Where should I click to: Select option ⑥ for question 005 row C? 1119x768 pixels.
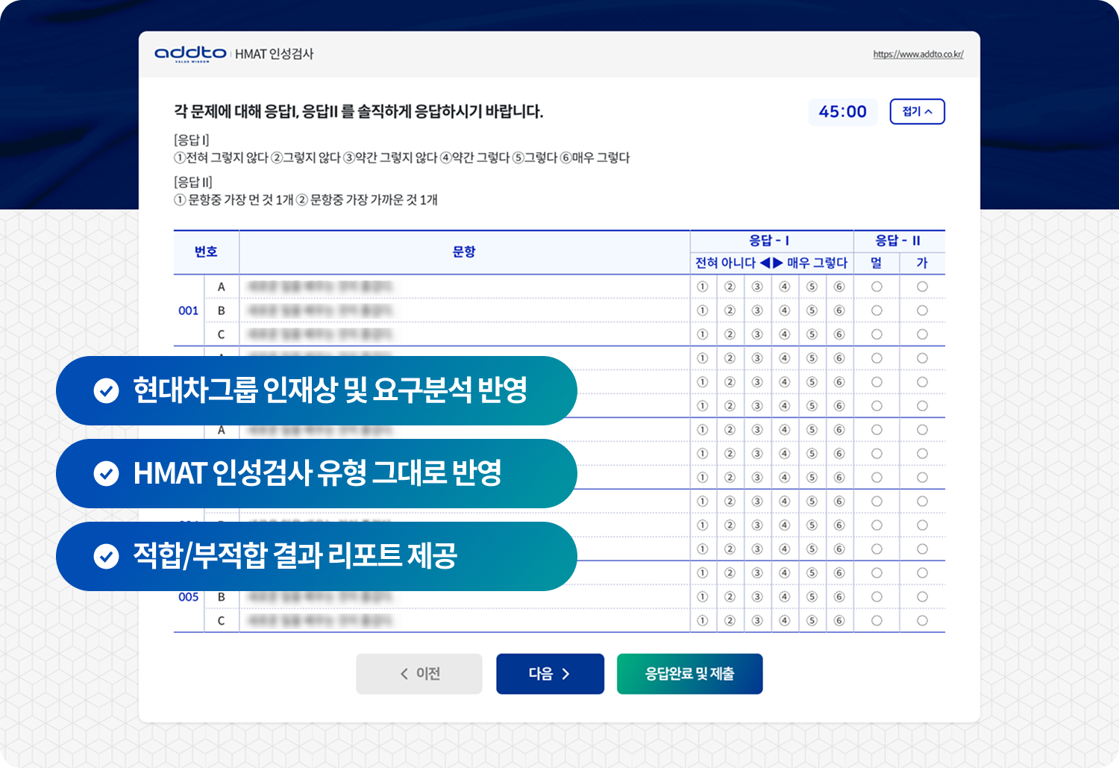(x=839, y=621)
